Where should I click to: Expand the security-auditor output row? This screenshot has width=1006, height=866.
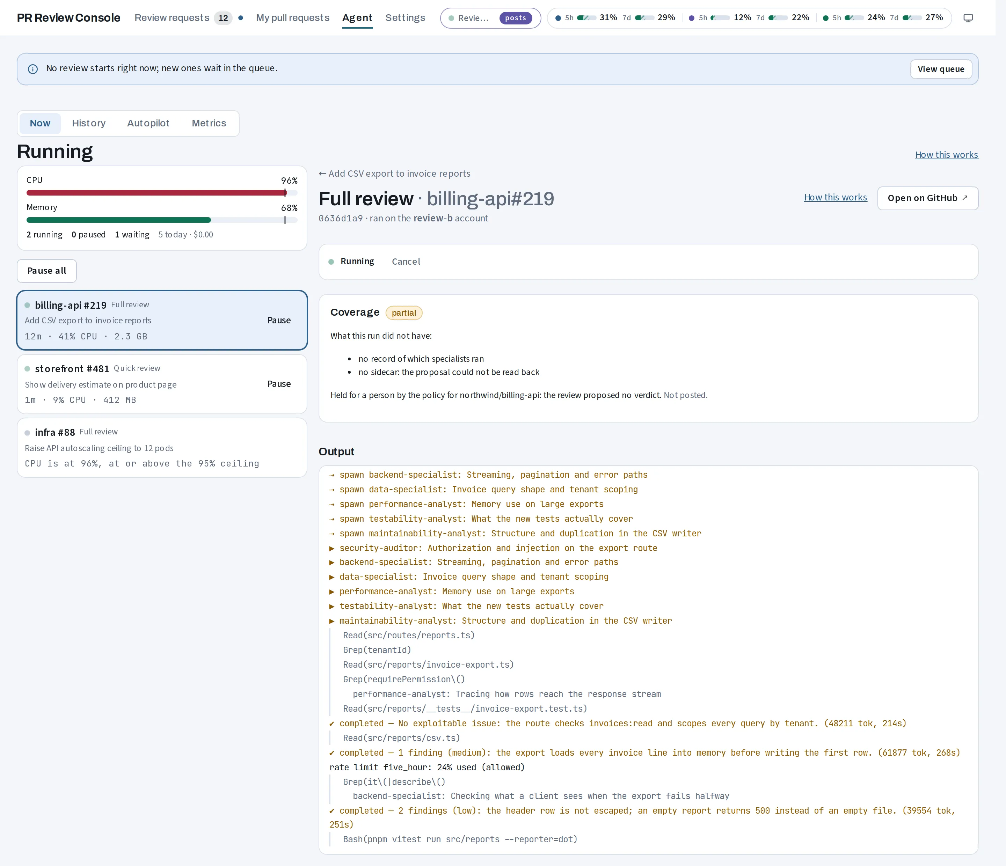(x=493, y=548)
